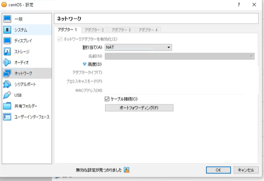Confirm with the OK button
Screen dimensions: 264x181
pos(218,170)
